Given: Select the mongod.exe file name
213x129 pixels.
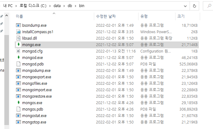Looking at the screenshot, I should pos(32,58).
